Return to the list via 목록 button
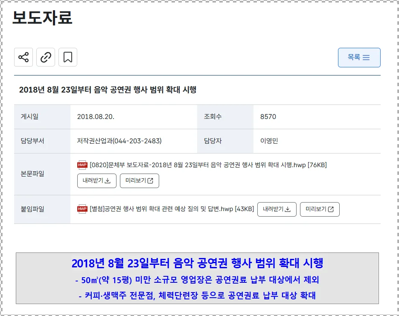 click(359, 58)
